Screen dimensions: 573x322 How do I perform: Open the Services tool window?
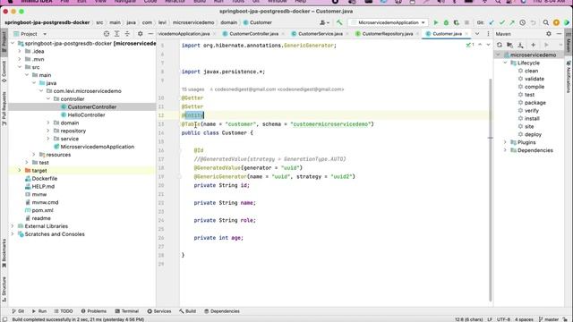(x=159, y=311)
